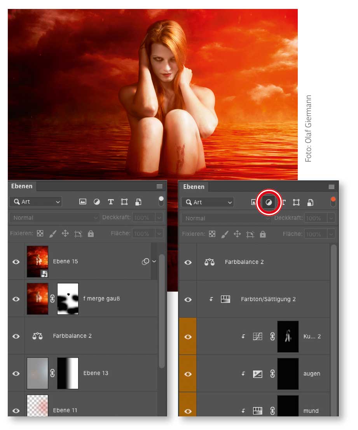Image resolution: width=358 pixels, height=430 pixels.
Task: Open Fläche dropdown arrow in left panel
Action: point(159,234)
